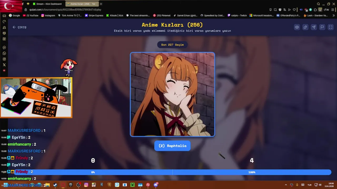Click the GX Corner gamepad sidebar icon
The height and width of the screenshot is (189, 337).
pos(4,16)
